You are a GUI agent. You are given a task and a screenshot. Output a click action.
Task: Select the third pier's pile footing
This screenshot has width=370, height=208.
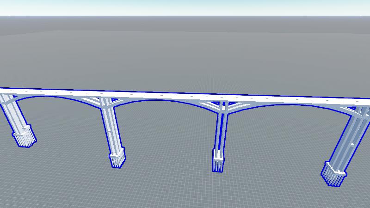click(218, 162)
